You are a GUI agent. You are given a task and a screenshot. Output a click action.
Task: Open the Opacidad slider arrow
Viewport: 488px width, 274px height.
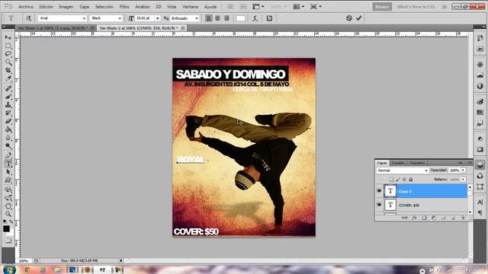464,170
